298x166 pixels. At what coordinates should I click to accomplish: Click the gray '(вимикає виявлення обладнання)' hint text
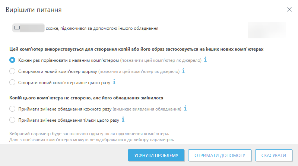(x=147, y=109)
